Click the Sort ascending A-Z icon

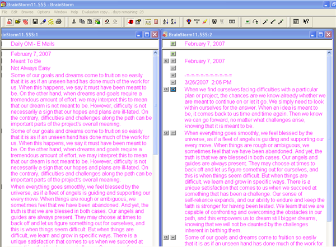[165, 22]
